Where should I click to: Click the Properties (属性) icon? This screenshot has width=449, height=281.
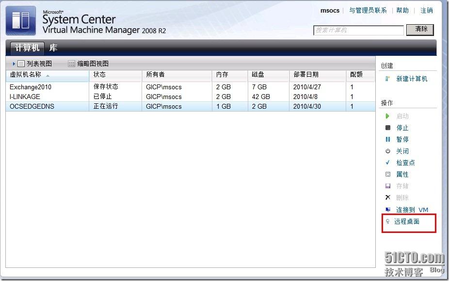tap(388, 174)
